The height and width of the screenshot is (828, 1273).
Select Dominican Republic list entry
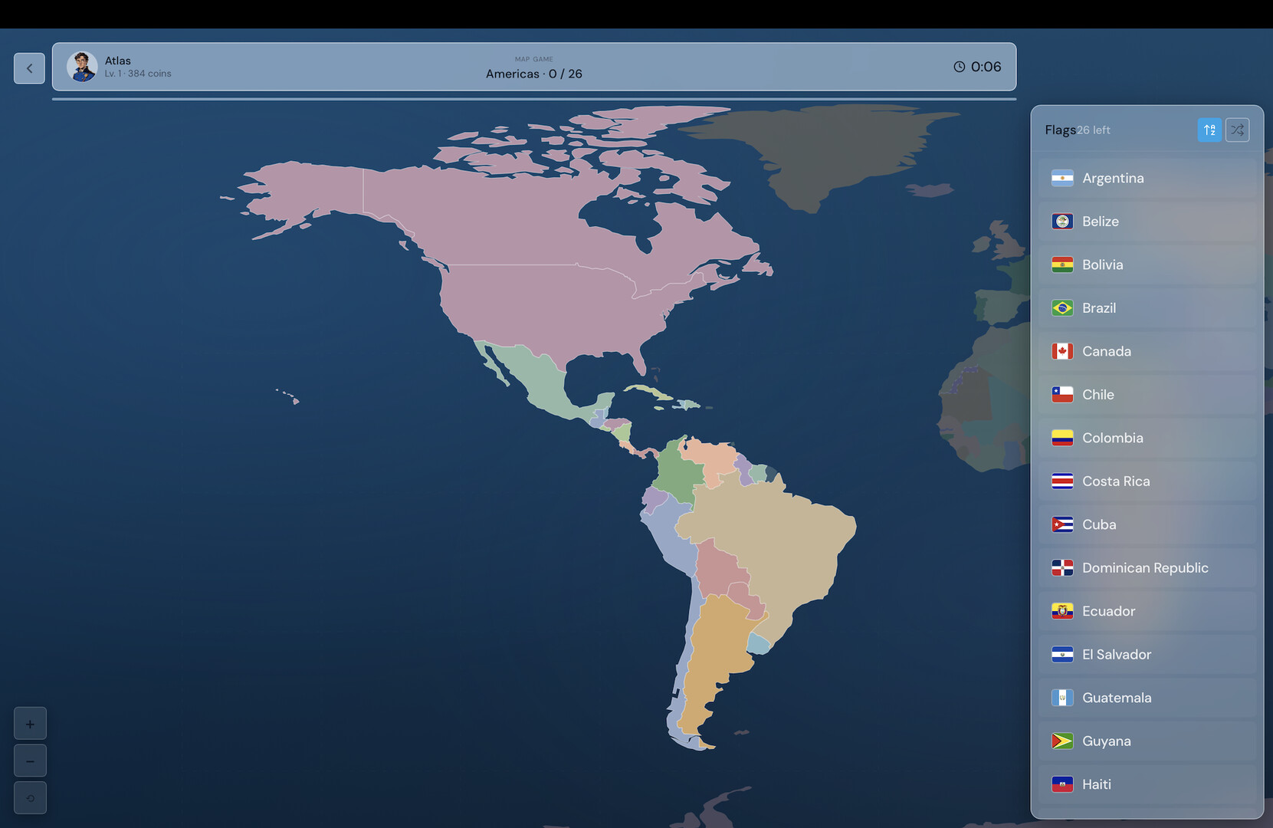[x=1147, y=568]
